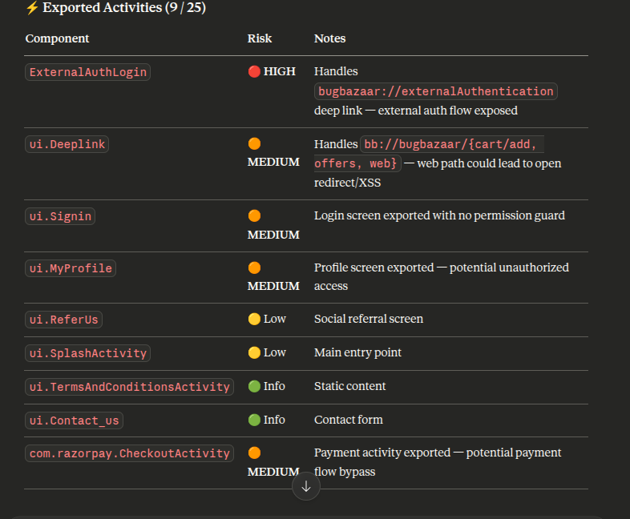630x519 pixels.
Task: Click the green Info circle for ui.Contact_us
Action: (254, 420)
